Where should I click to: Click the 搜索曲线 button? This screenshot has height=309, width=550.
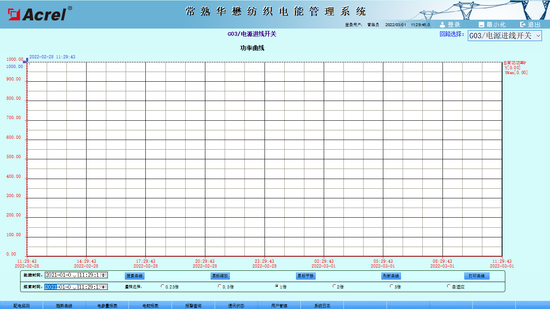pyautogui.click(x=134, y=276)
